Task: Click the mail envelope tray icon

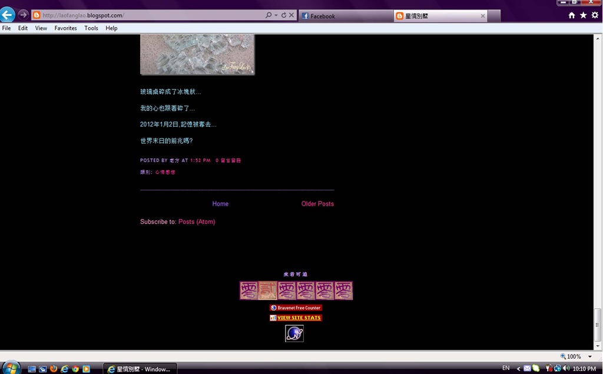Action: click(x=527, y=369)
